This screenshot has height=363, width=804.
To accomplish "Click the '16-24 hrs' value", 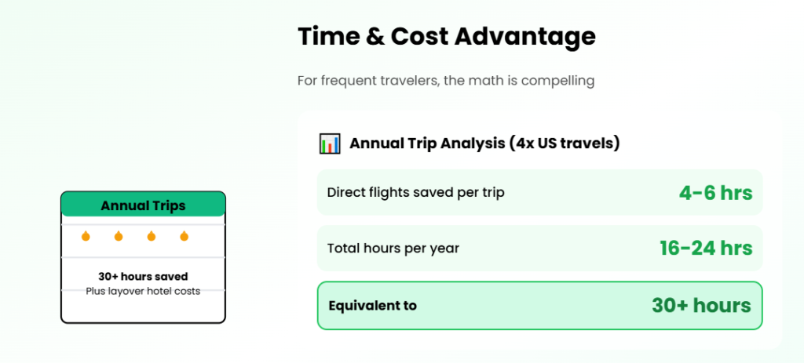I will coord(706,249).
